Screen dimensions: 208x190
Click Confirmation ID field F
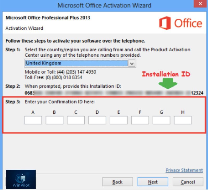pos(140,120)
